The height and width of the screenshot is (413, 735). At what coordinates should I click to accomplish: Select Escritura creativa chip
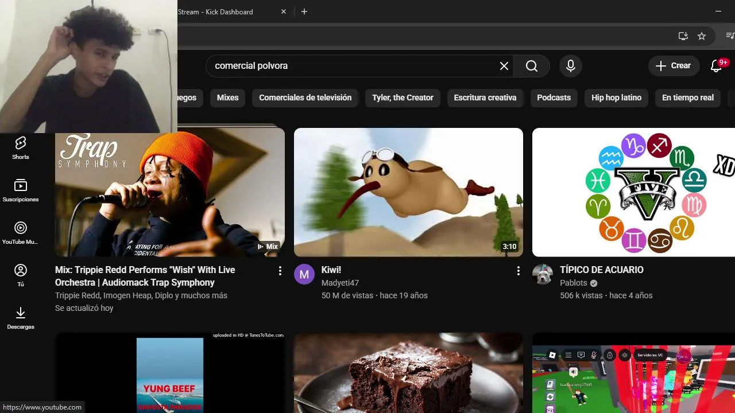click(x=485, y=98)
